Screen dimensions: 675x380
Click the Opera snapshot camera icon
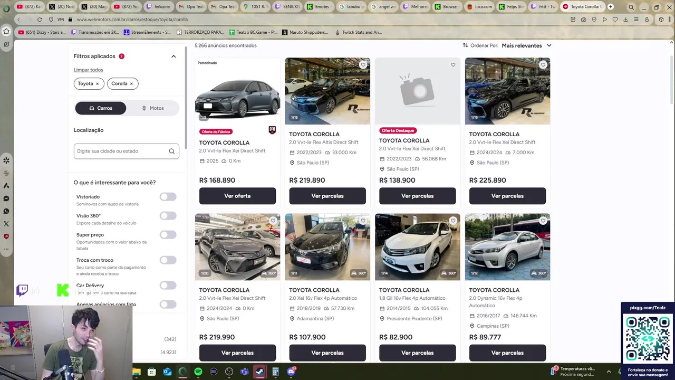[583, 20]
